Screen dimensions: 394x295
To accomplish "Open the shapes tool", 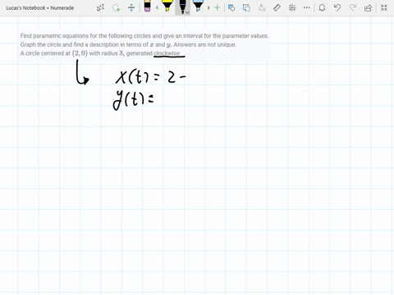I will pyautogui.click(x=231, y=7).
